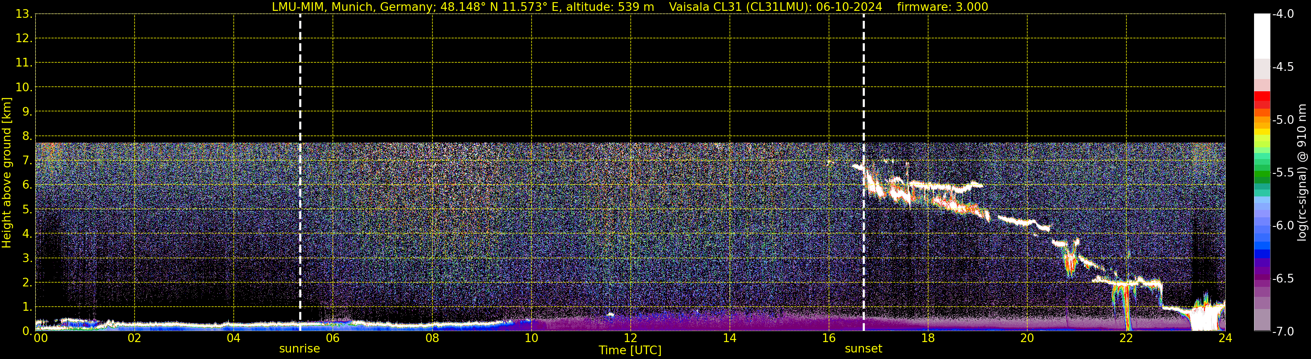Click "Vaisala CL31 (CL31LMU): 06-10-2024" in title
The image size is (1311, 359).
(x=776, y=7)
